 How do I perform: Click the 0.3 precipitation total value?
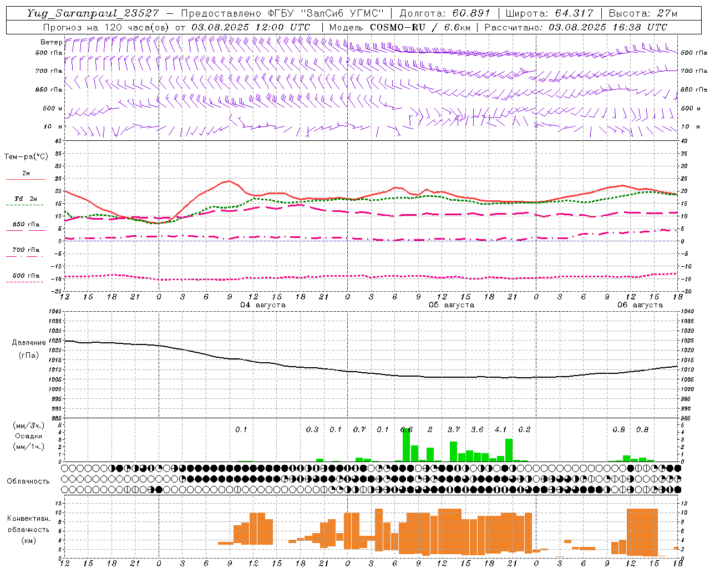312,430
